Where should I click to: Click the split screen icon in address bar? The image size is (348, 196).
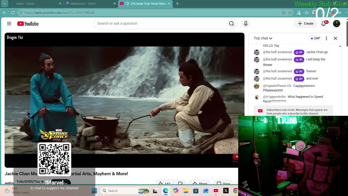coord(284,13)
